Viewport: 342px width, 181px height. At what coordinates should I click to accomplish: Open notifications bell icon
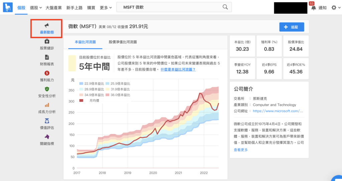(313, 8)
